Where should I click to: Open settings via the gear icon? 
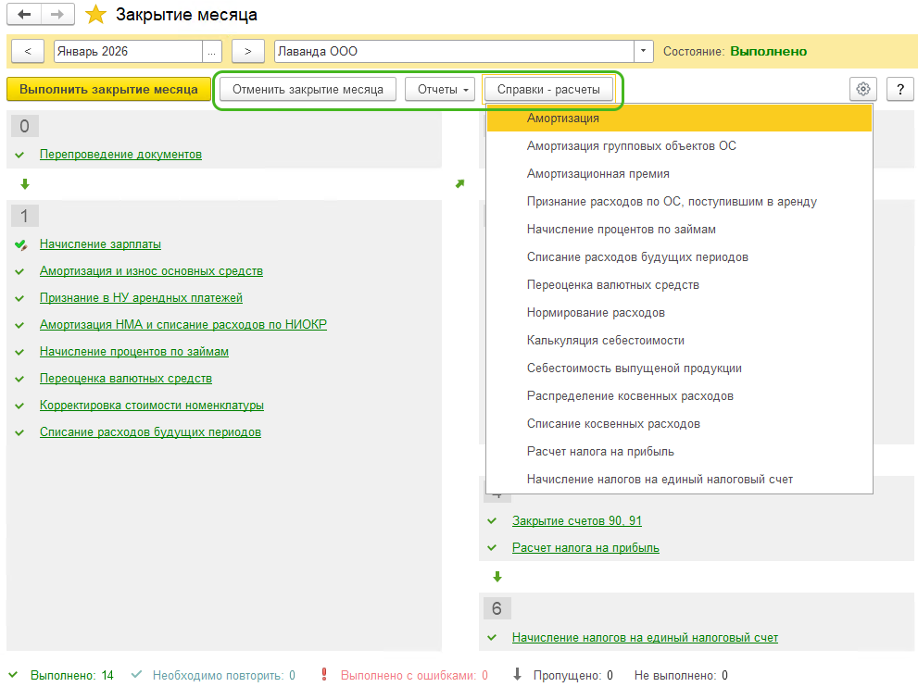(863, 89)
